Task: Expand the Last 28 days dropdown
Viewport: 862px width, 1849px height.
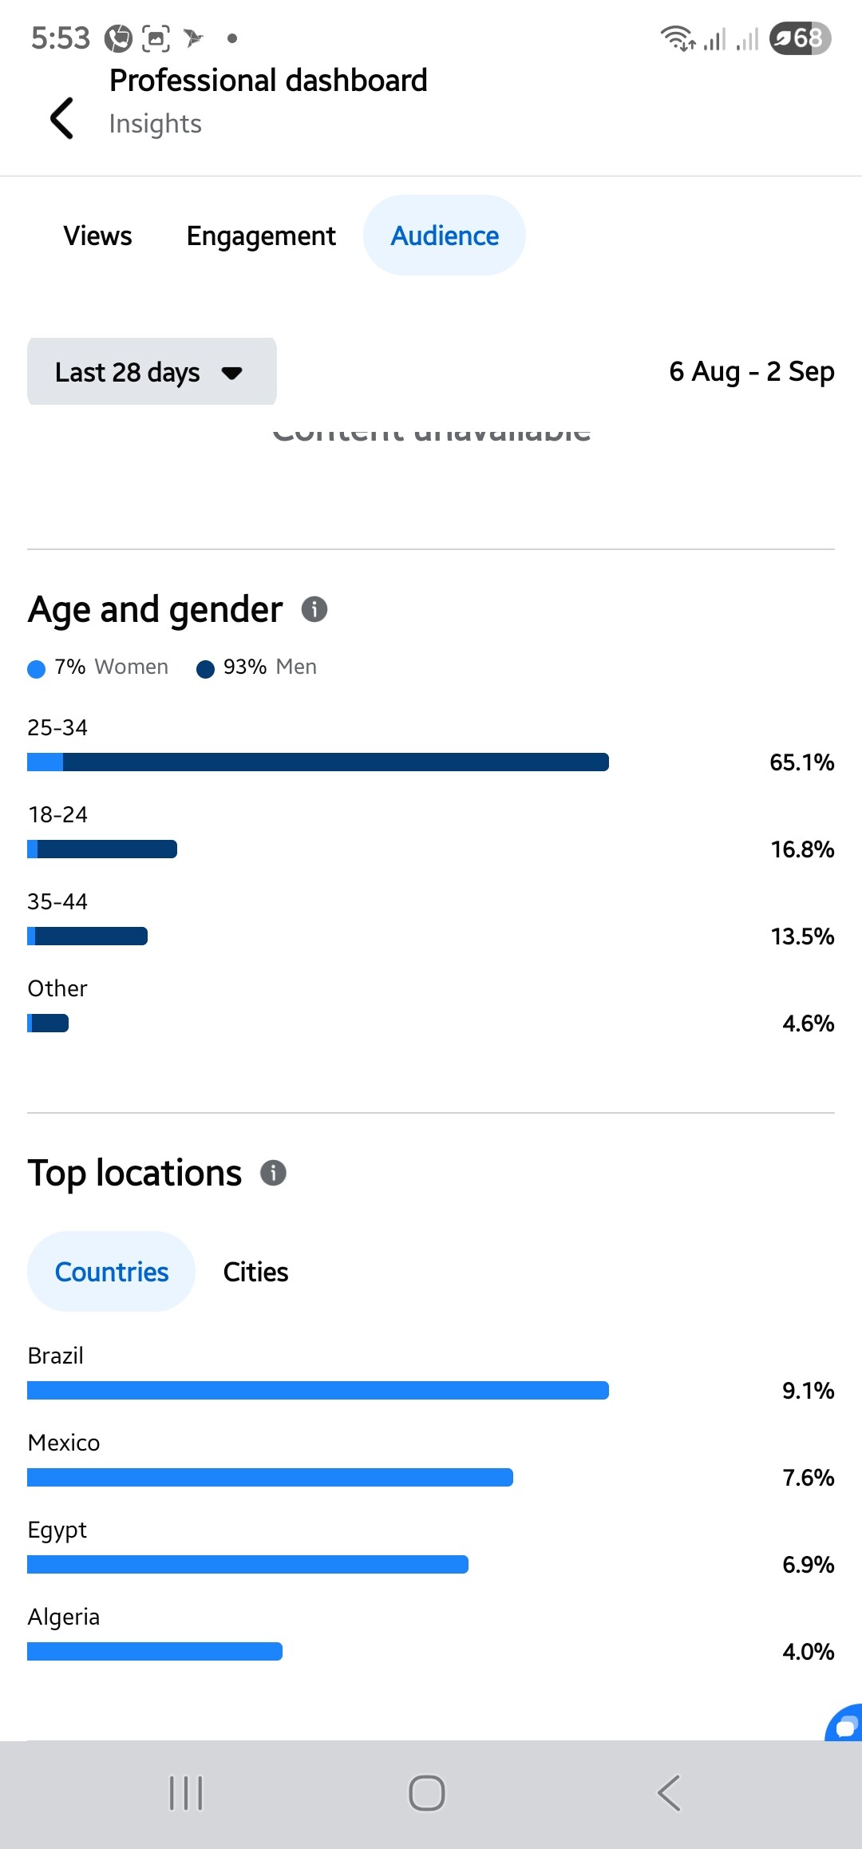Action: [x=152, y=372]
